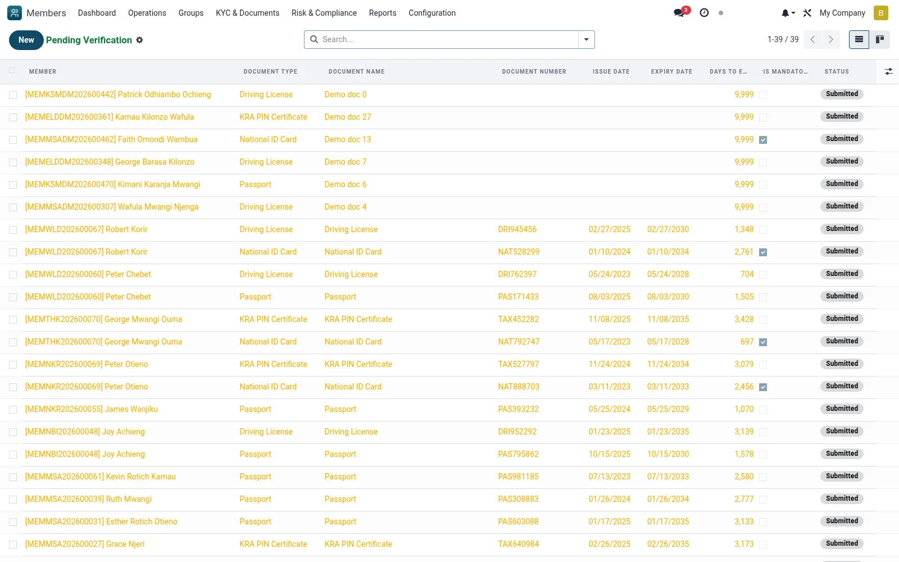Select all records with the header checkbox

tap(12, 71)
